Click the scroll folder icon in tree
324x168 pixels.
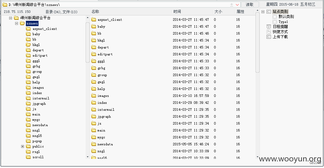coord(28,157)
